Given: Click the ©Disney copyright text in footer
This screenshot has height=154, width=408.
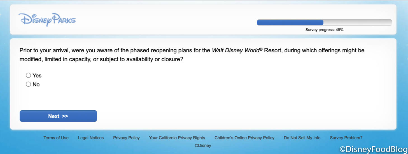Looking at the screenshot, I should pos(203,146).
